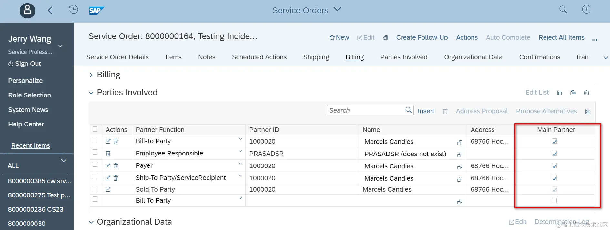
Task: Expand the collapsed Billing section
Action: (91, 75)
